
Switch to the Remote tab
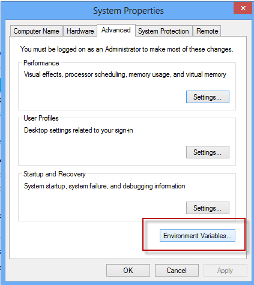point(207,31)
